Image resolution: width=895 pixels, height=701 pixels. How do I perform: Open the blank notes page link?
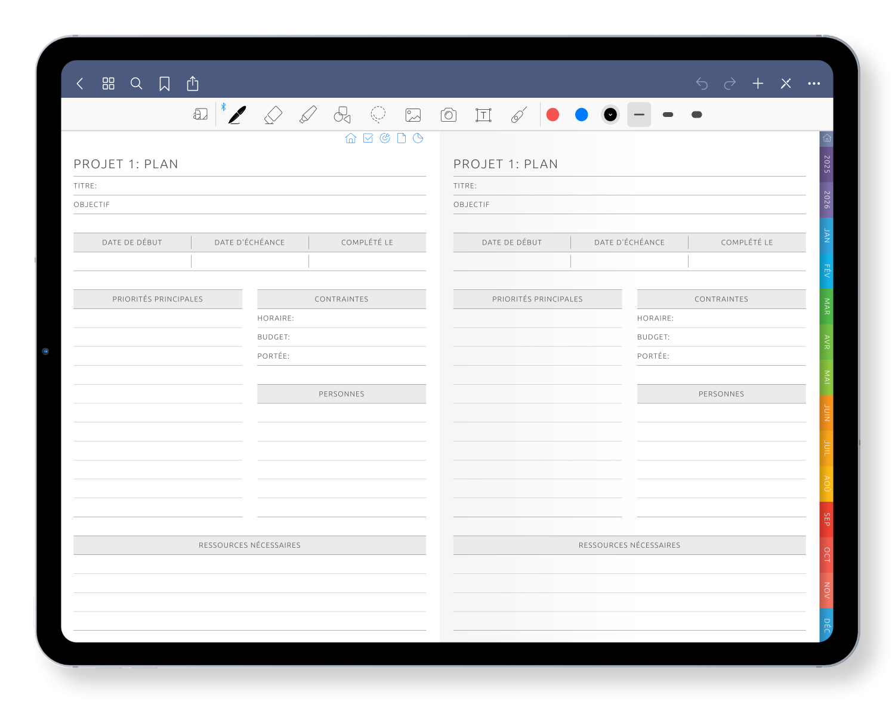(402, 138)
